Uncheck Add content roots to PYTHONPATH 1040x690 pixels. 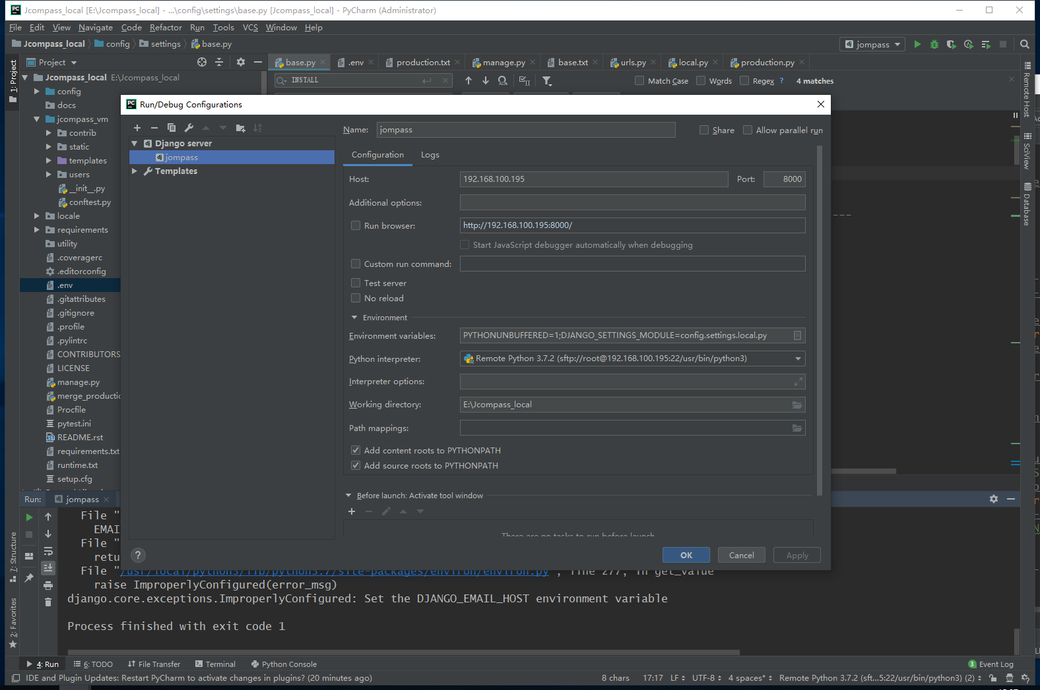click(356, 450)
